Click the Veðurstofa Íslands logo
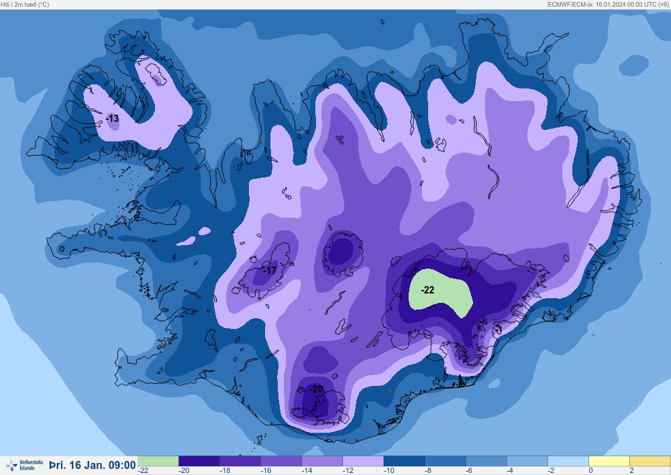671x475 pixels. point(24,465)
